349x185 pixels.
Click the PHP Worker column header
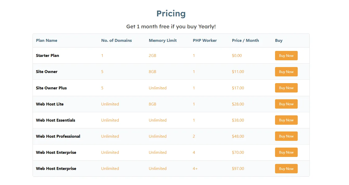click(x=205, y=40)
